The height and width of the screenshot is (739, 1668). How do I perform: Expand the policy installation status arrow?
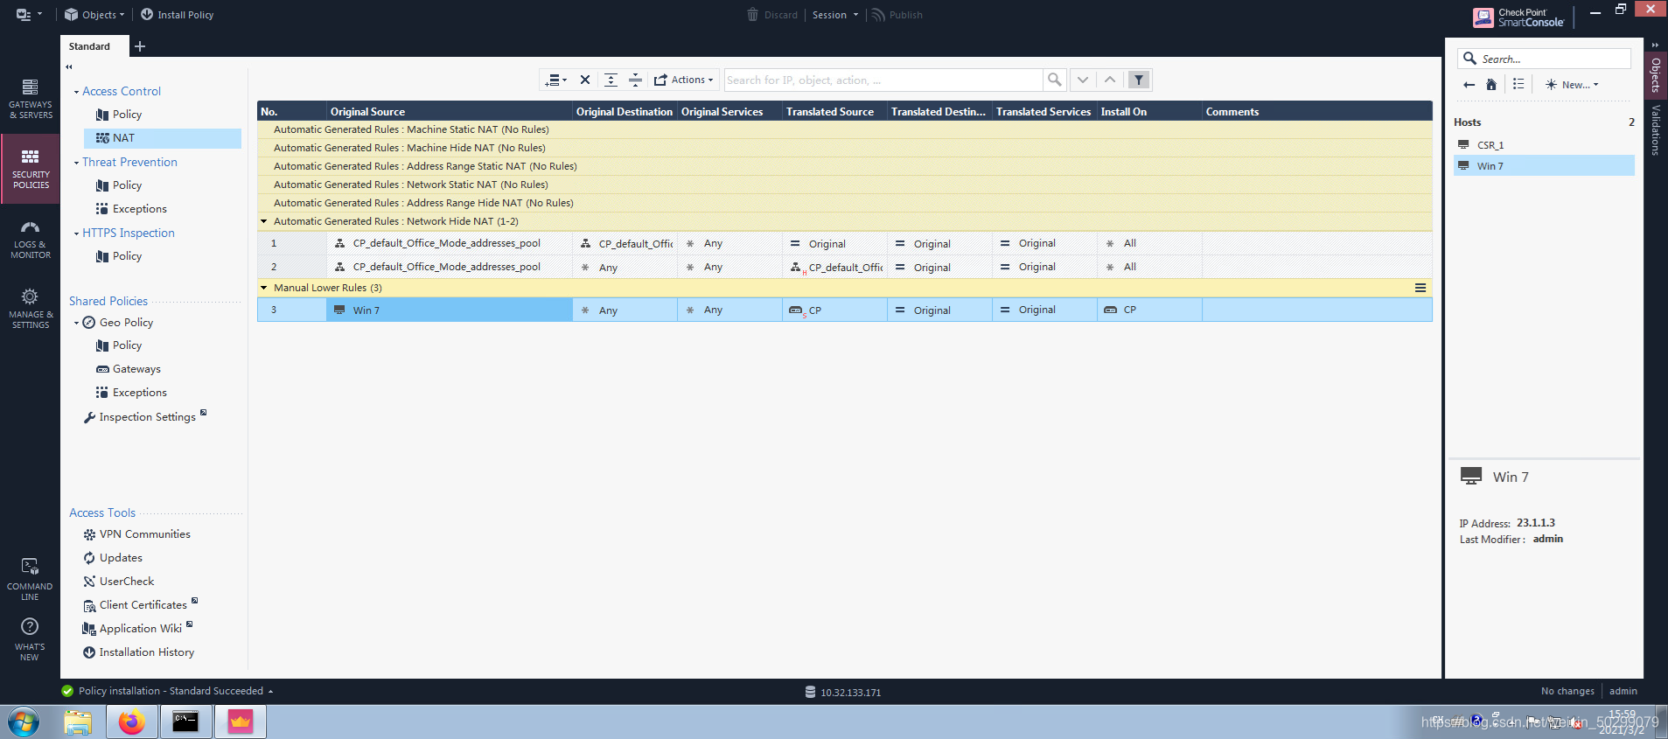point(270,692)
